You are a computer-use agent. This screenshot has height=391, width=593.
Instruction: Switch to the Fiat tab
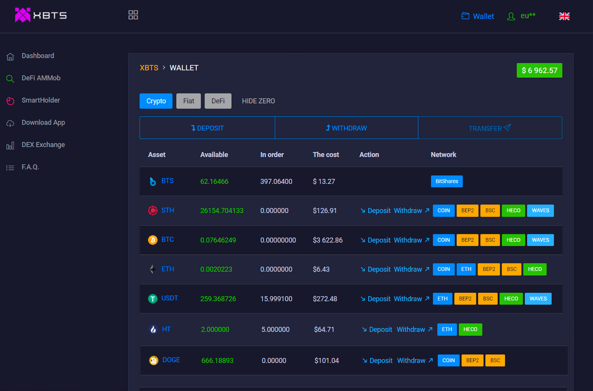[189, 101]
